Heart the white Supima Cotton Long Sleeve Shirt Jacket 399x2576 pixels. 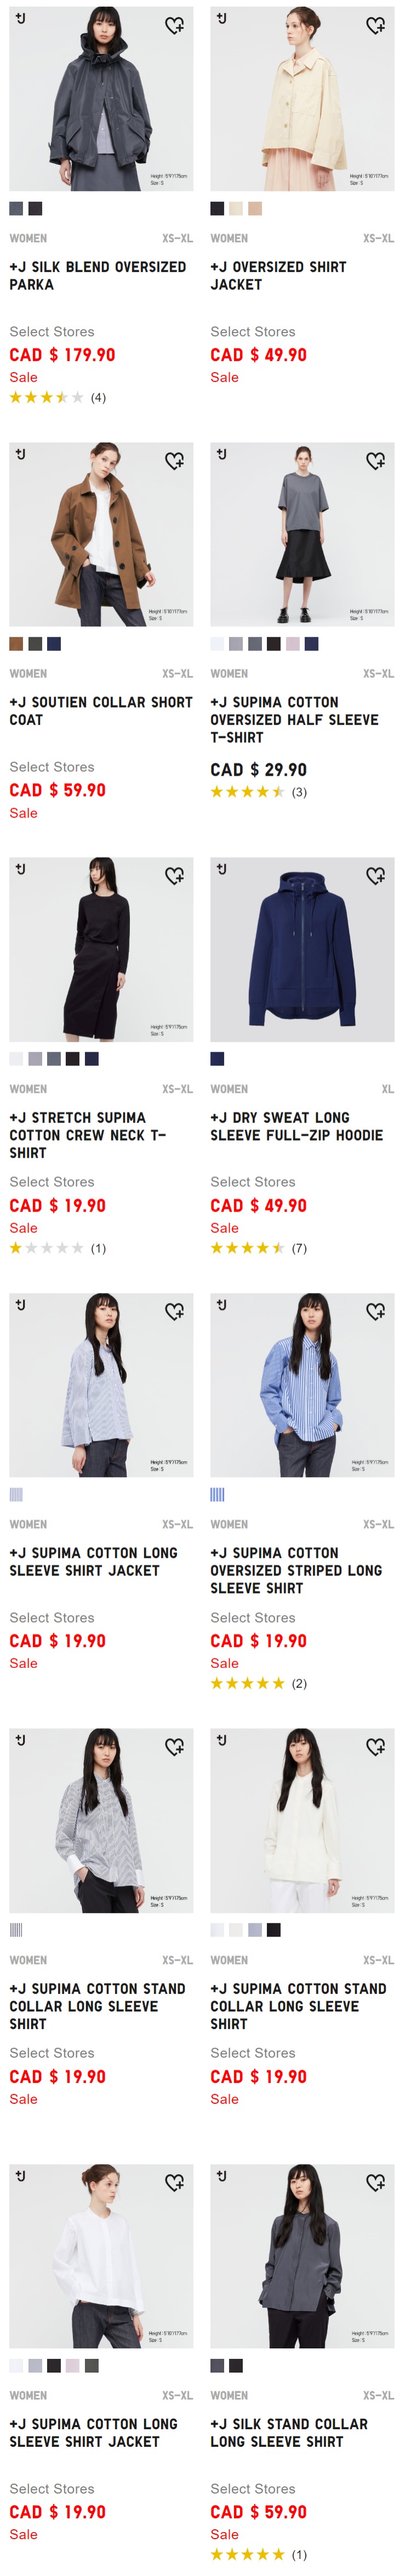[174, 2182]
